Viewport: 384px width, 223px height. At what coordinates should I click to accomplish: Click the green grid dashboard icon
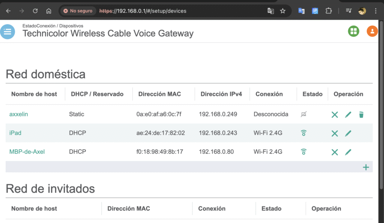click(353, 31)
